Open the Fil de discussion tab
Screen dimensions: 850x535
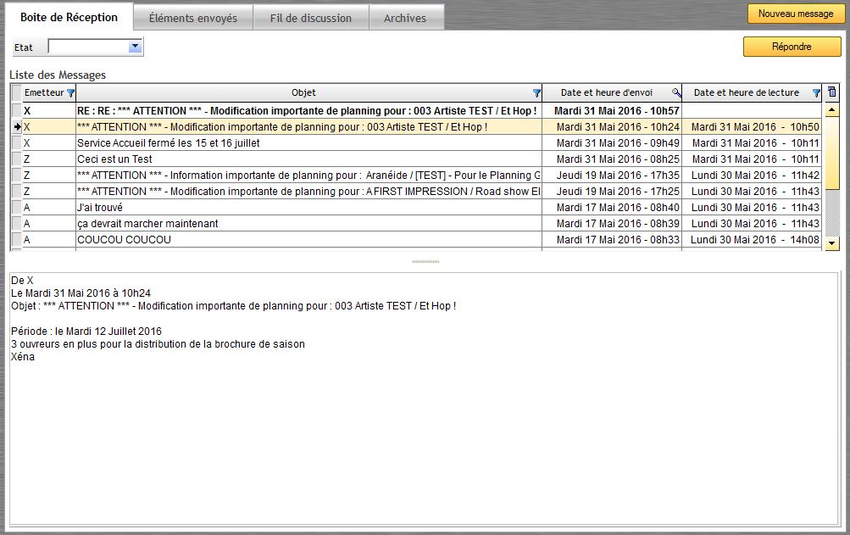coord(311,18)
